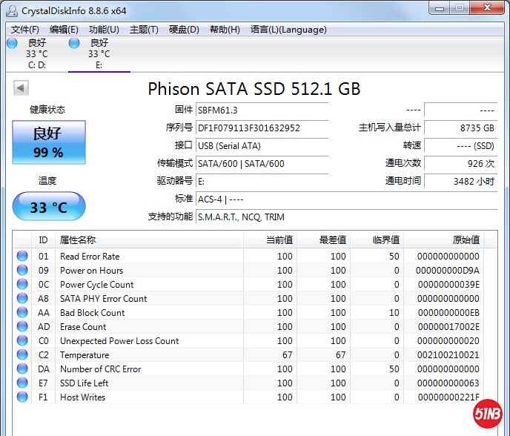Screen dimensions: 510x436
Task: Click the serial number field
Action: click(x=261, y=128)
